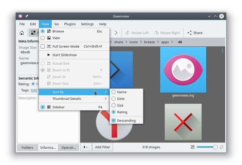Switch to the Operations sidebar tab
Viewport: 242px width, 165px height.
(x=69, y=147)
